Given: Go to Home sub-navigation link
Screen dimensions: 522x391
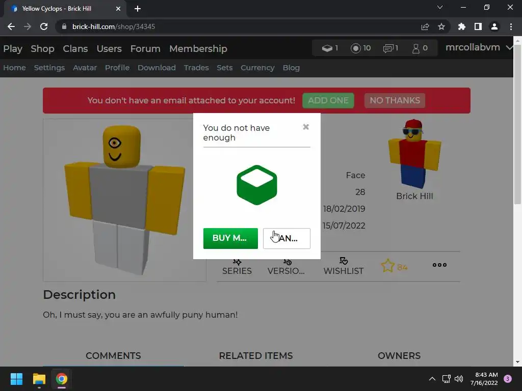Looking at the screenshot, I should point(14,68).
